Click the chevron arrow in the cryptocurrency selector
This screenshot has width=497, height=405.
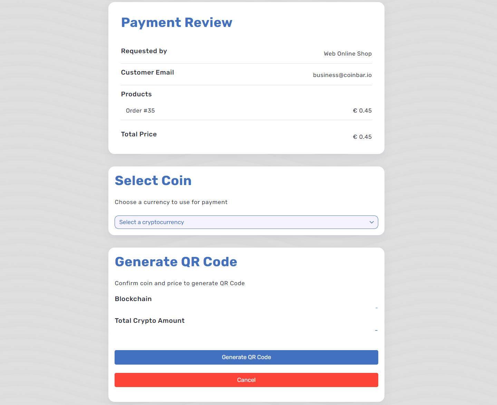coord(372,222)
